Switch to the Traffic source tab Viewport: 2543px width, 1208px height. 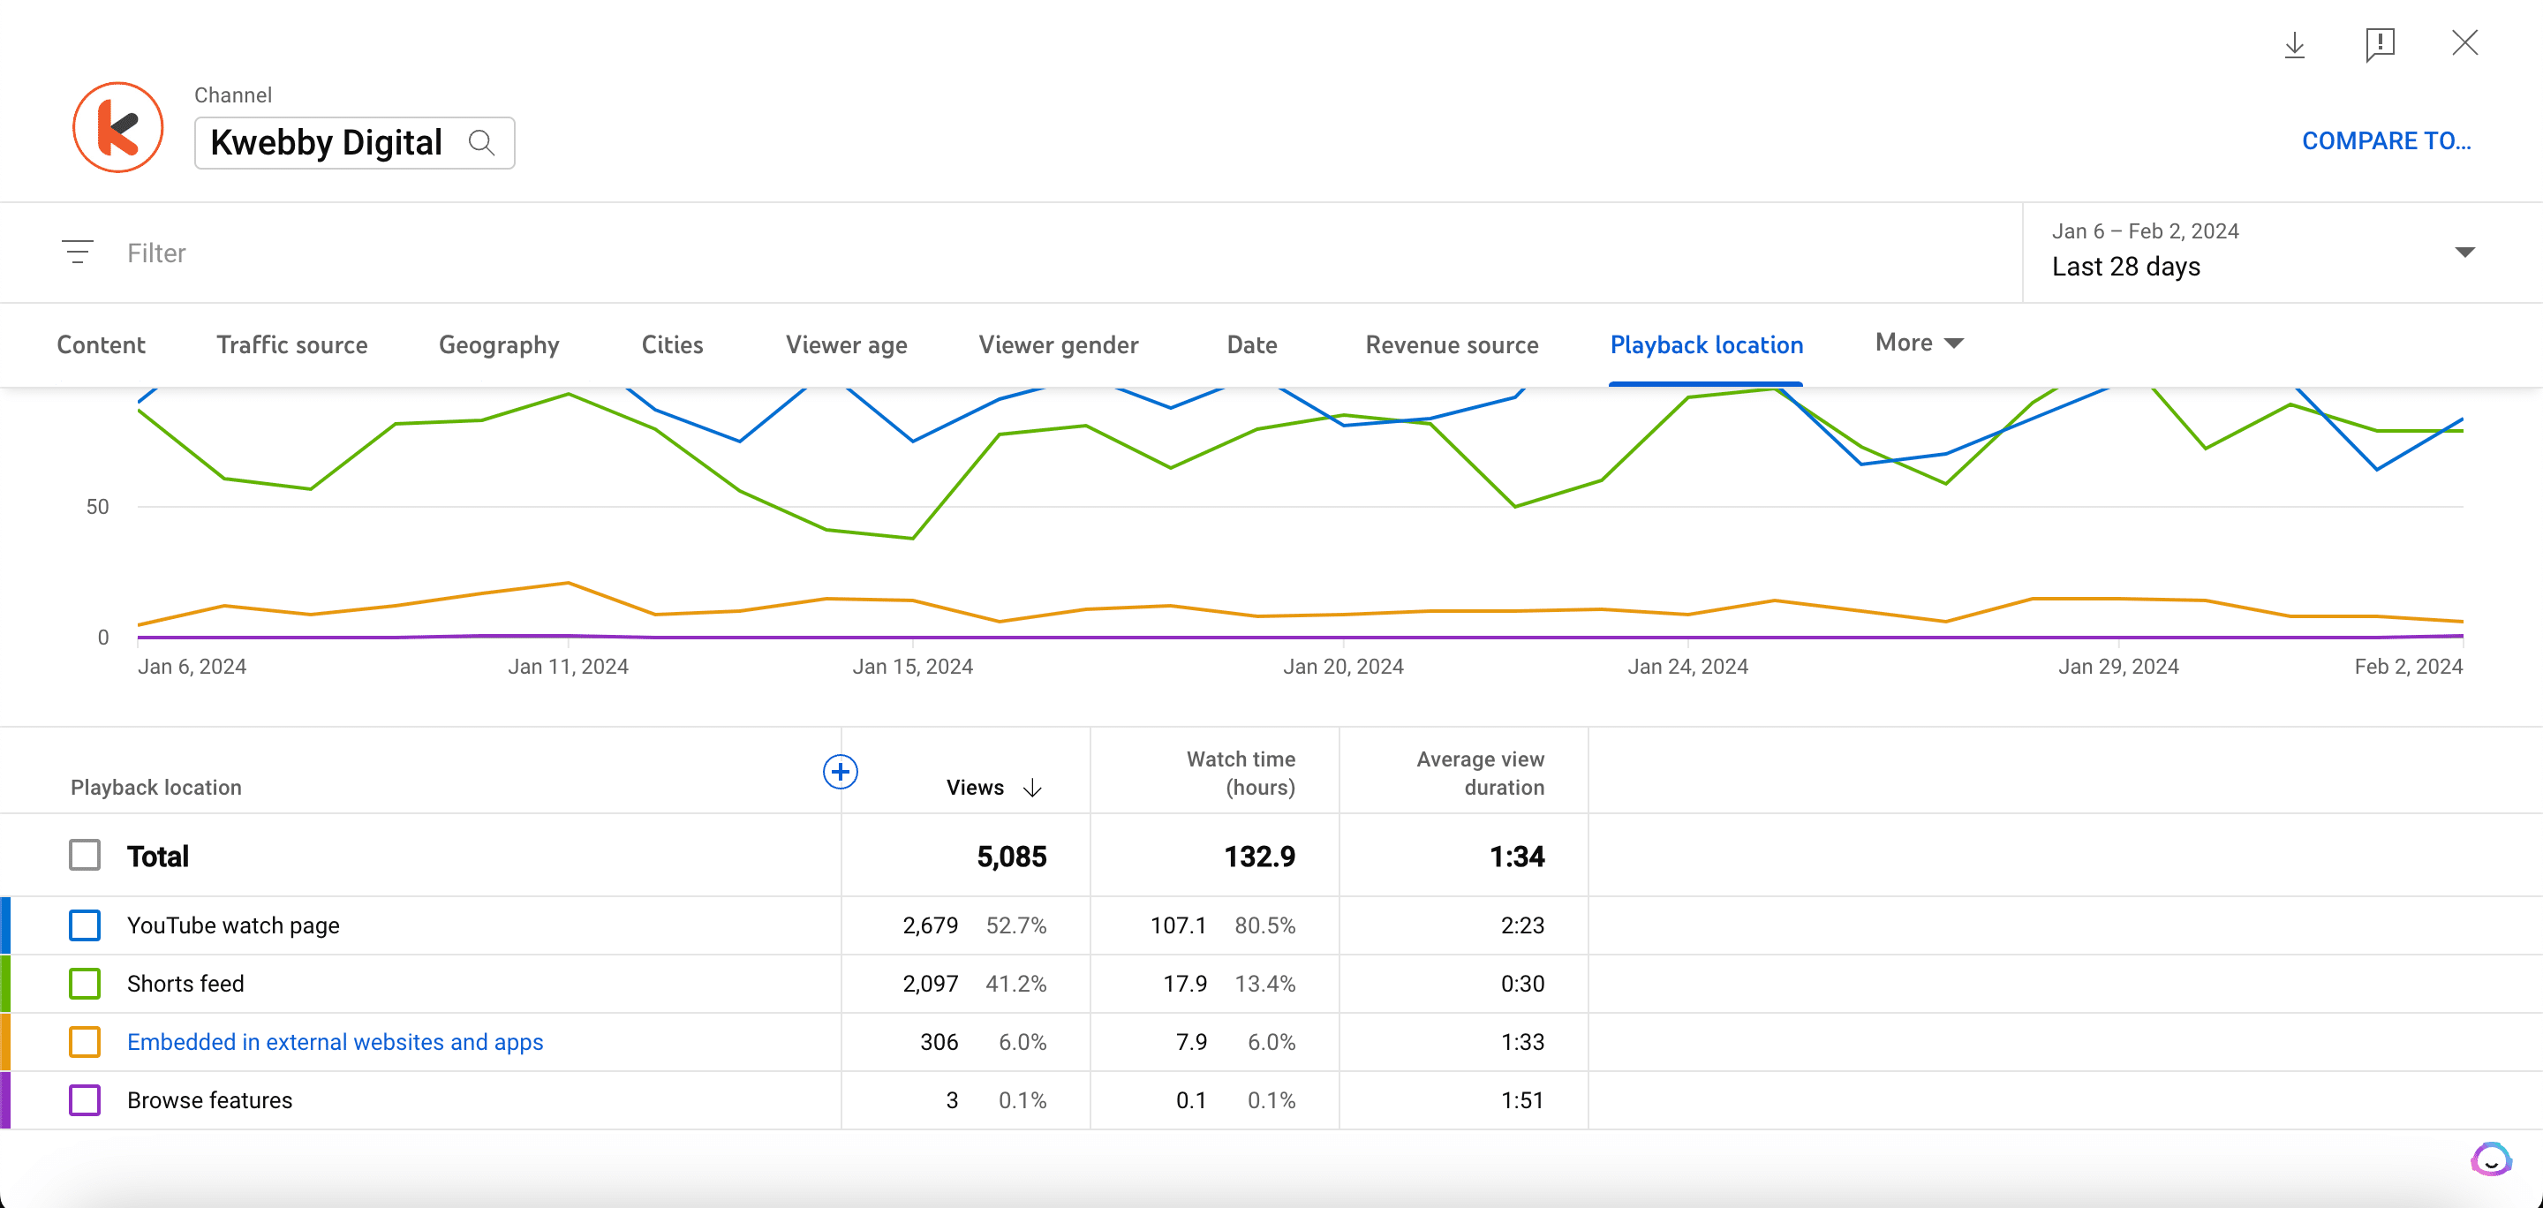pyautogui.click(x=292, y=344)
